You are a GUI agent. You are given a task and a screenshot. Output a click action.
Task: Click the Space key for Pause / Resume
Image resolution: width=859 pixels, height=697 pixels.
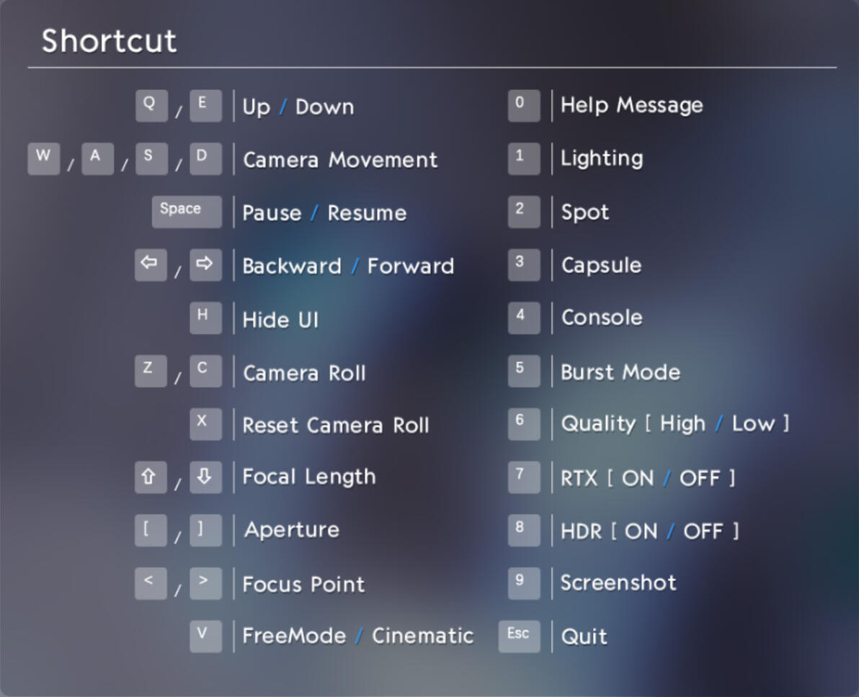pos(187,212)
